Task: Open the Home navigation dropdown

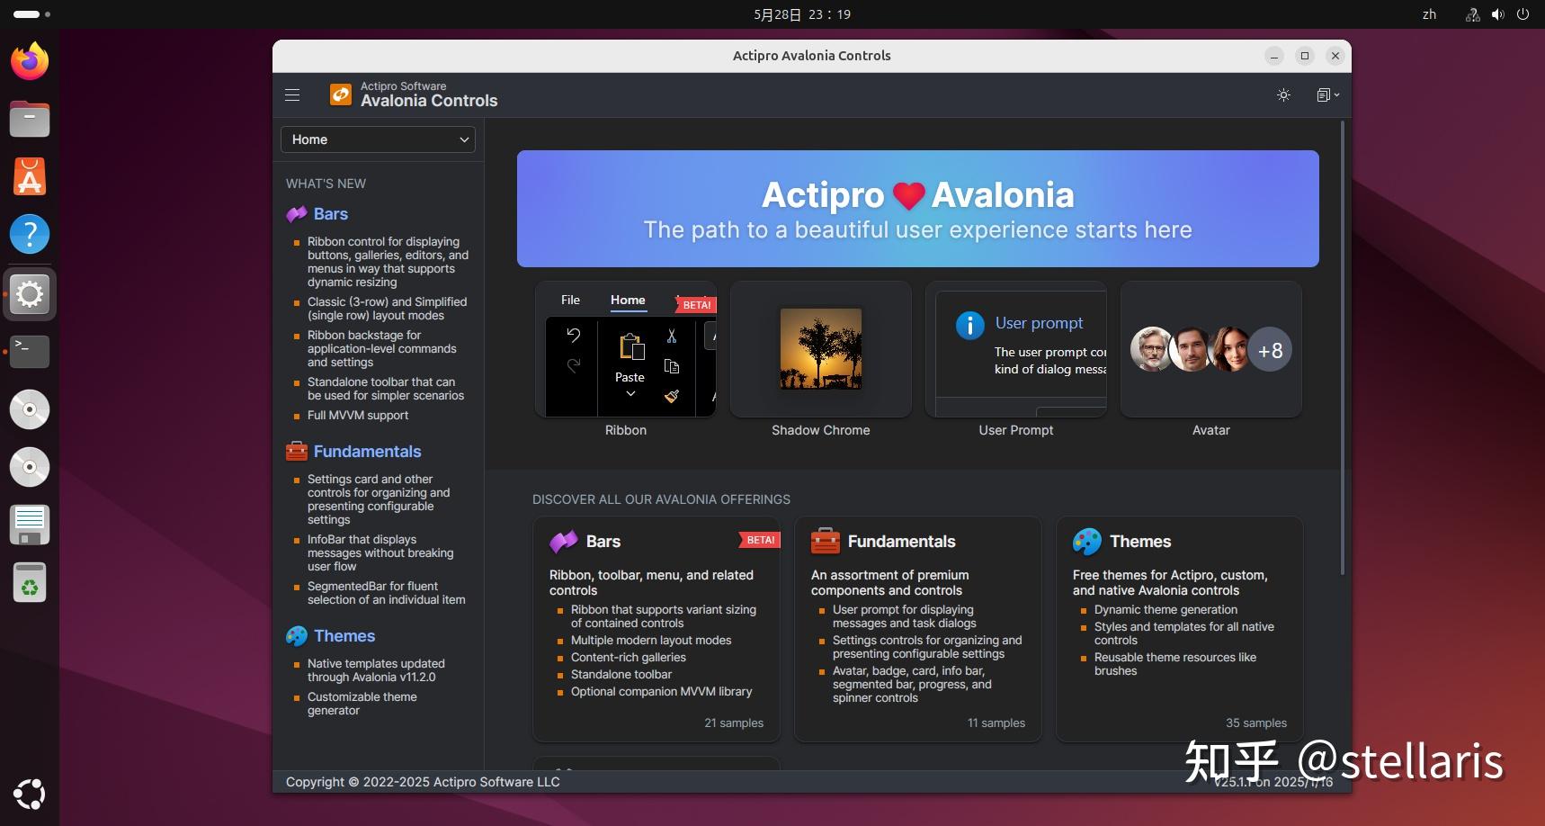Action: point(378,139)
